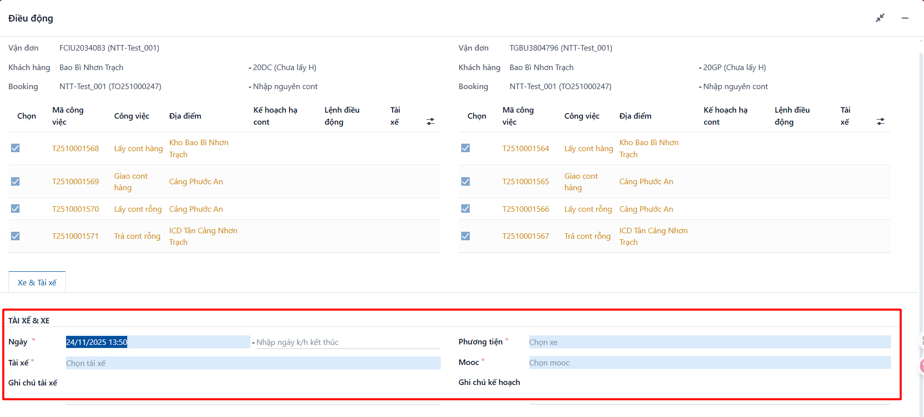Click Kho Bao Bì Nhơn Trạch in row T2510001564
Image resolution: width=924 pixels, height=417 pixels.
click(649, 149)
